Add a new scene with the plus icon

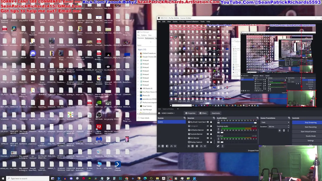point(159,146)
